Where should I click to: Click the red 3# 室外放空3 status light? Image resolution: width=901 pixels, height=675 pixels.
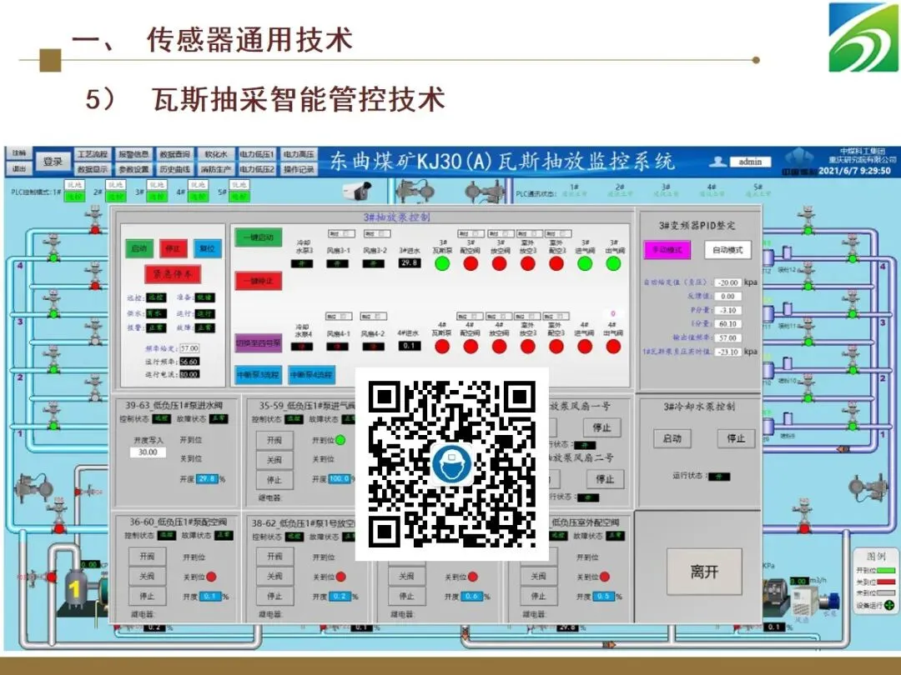527,263
